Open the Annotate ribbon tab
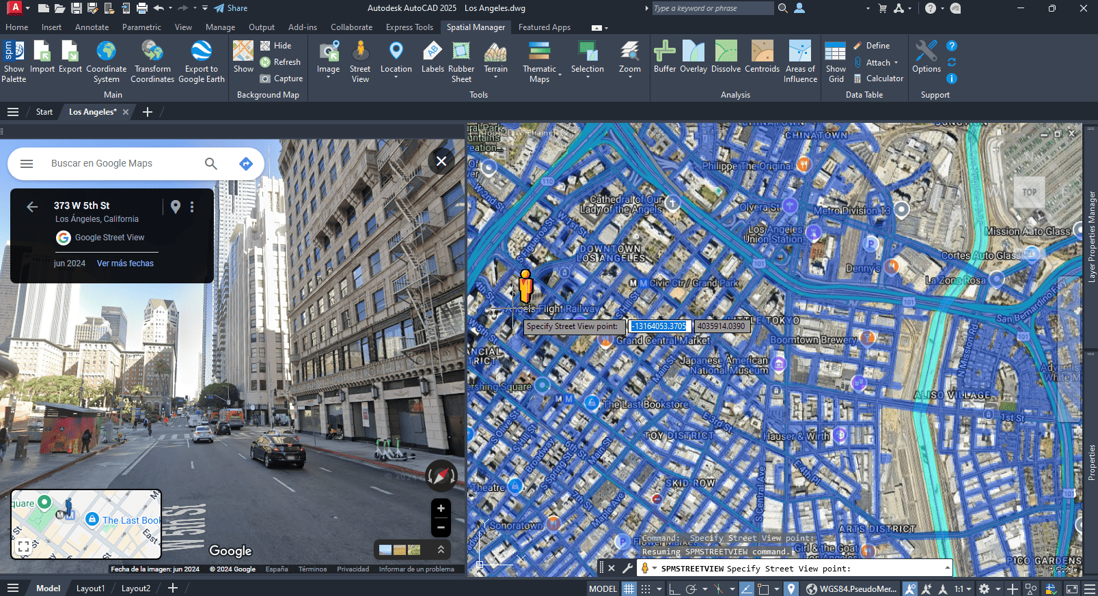 (92, 27)
